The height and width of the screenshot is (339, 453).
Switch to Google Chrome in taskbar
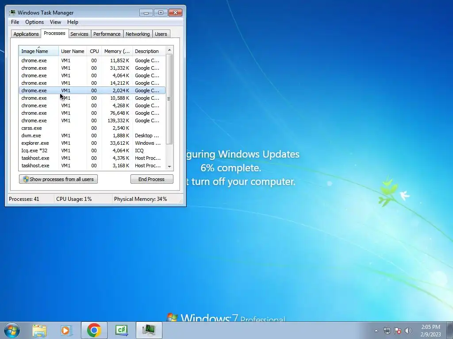(94, 330)
